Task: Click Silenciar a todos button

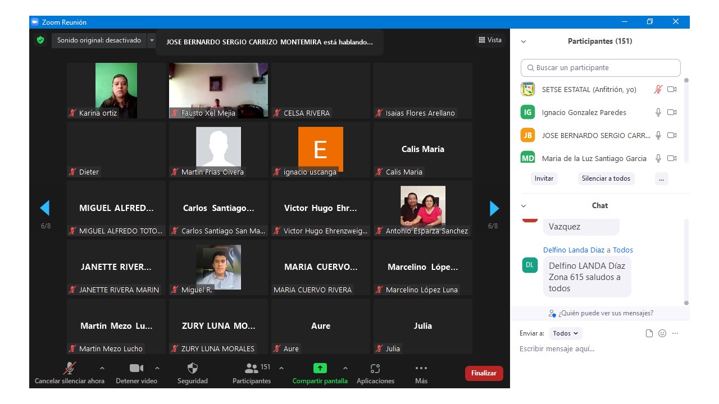Action: 606,178
